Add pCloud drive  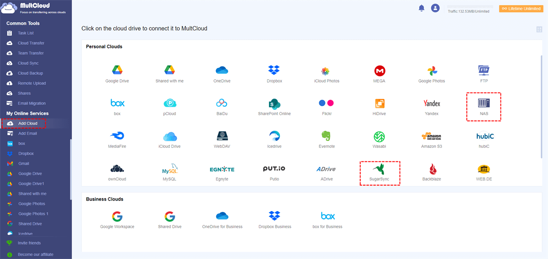(x=169, y=103)
